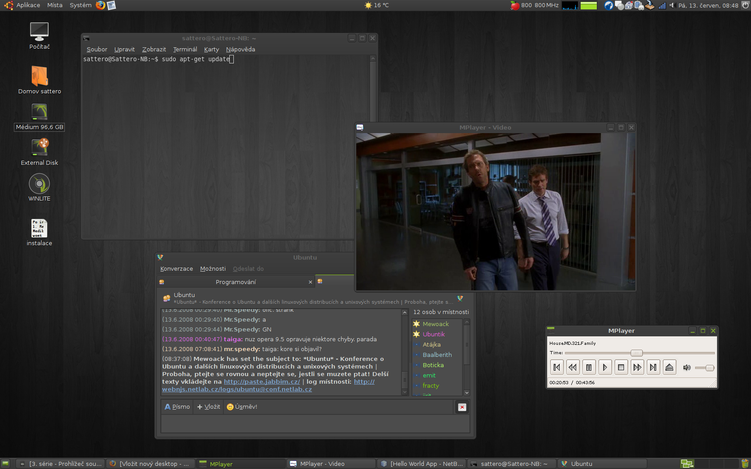
Task: Select Ubuntik in the room list
Action: (x=434, y=334)
